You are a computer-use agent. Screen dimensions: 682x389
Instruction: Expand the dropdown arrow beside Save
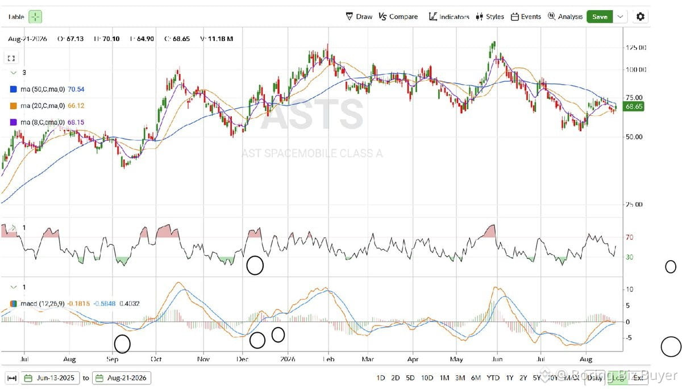pos(620,16)
